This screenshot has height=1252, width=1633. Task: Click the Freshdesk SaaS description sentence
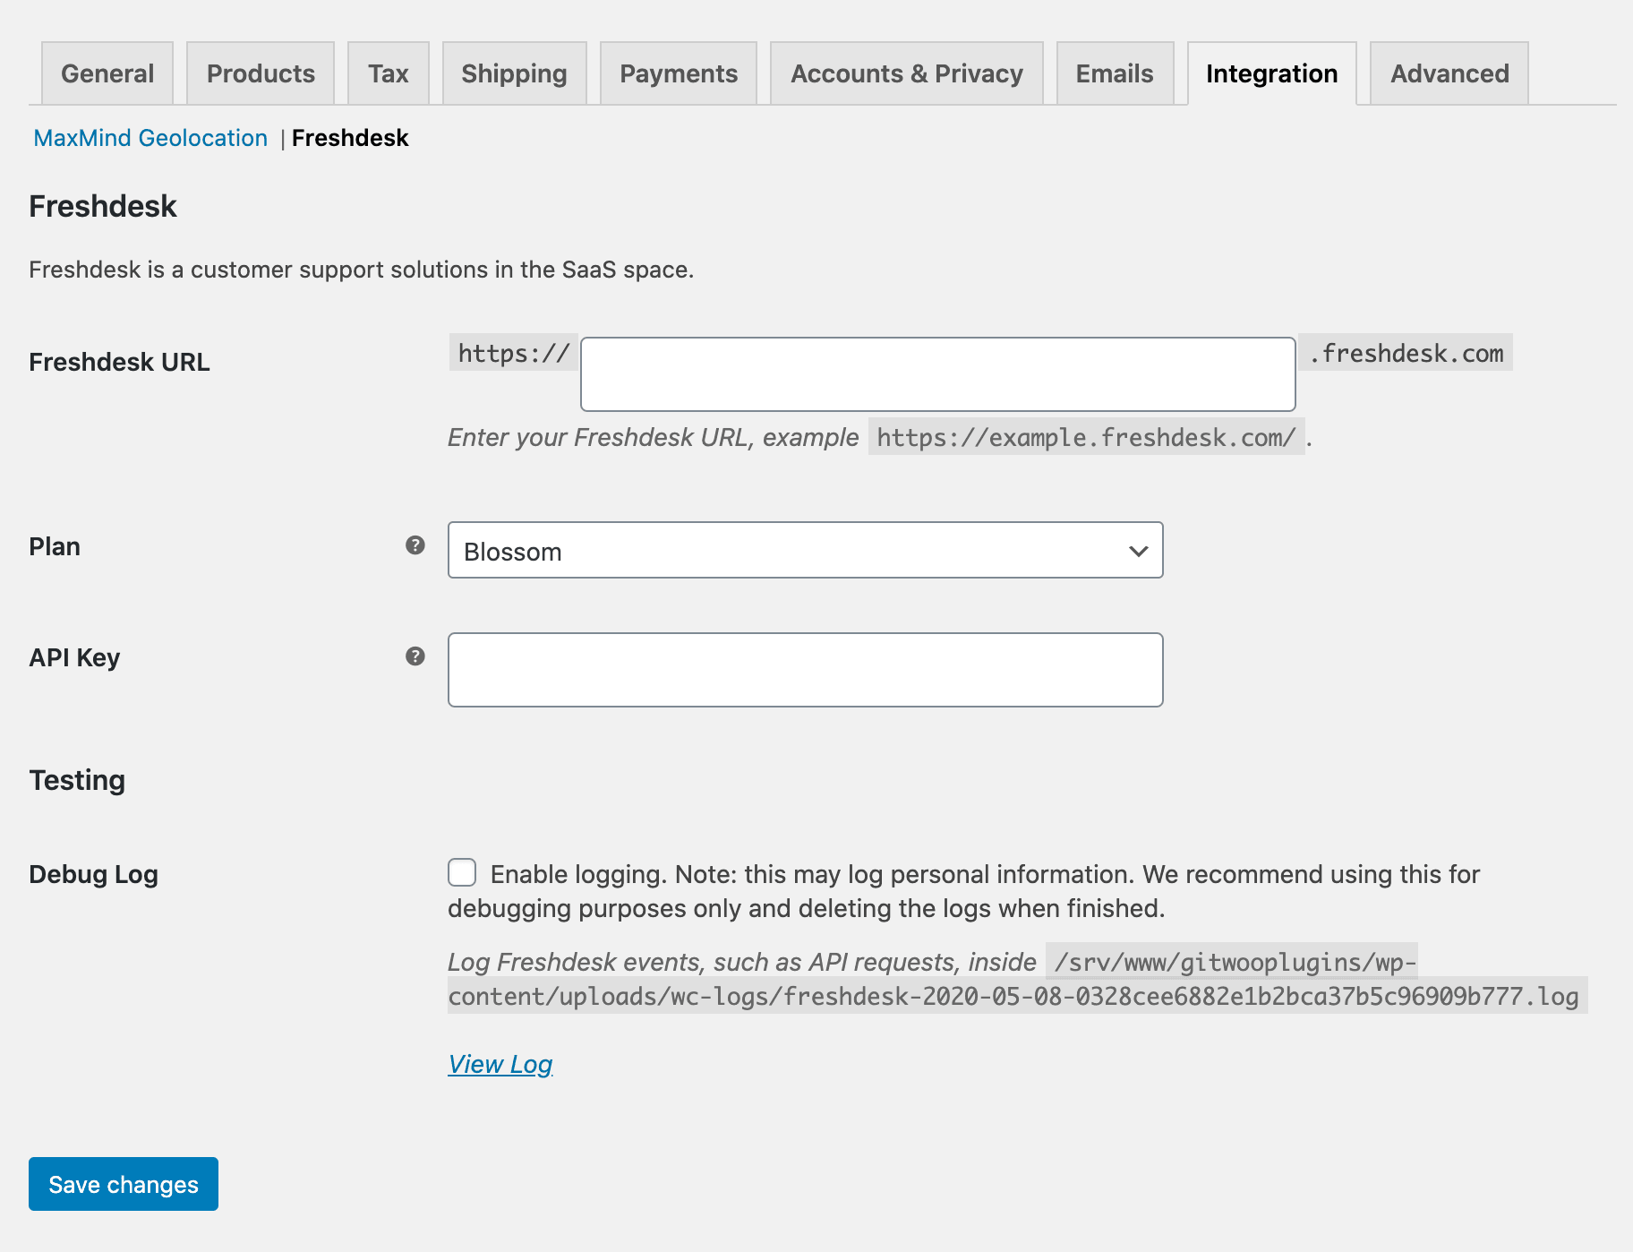tap(362, 270)
